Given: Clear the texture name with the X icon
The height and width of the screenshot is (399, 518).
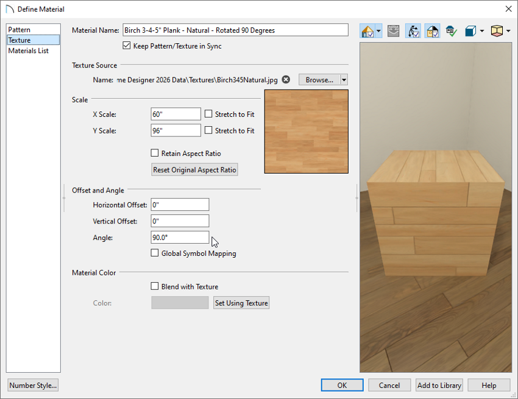Looking at the screenshot, I should coord(286,79).
